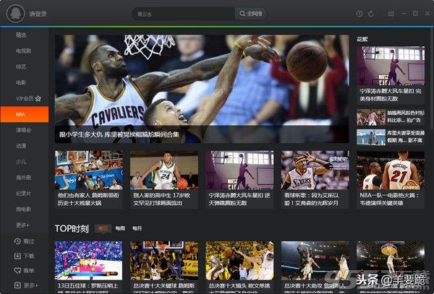Open the seaside 花絮 small thumbnail

(371, 137)
